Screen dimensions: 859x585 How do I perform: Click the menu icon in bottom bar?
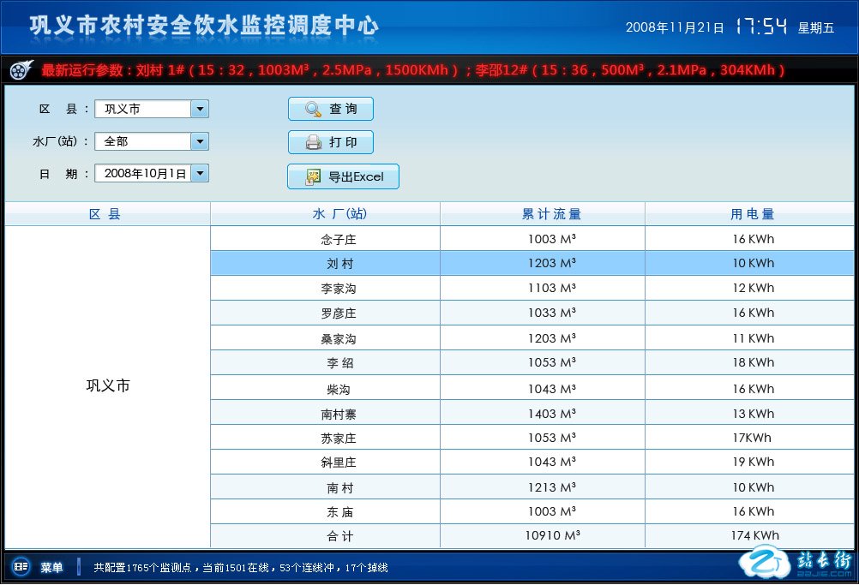[21, 567]
